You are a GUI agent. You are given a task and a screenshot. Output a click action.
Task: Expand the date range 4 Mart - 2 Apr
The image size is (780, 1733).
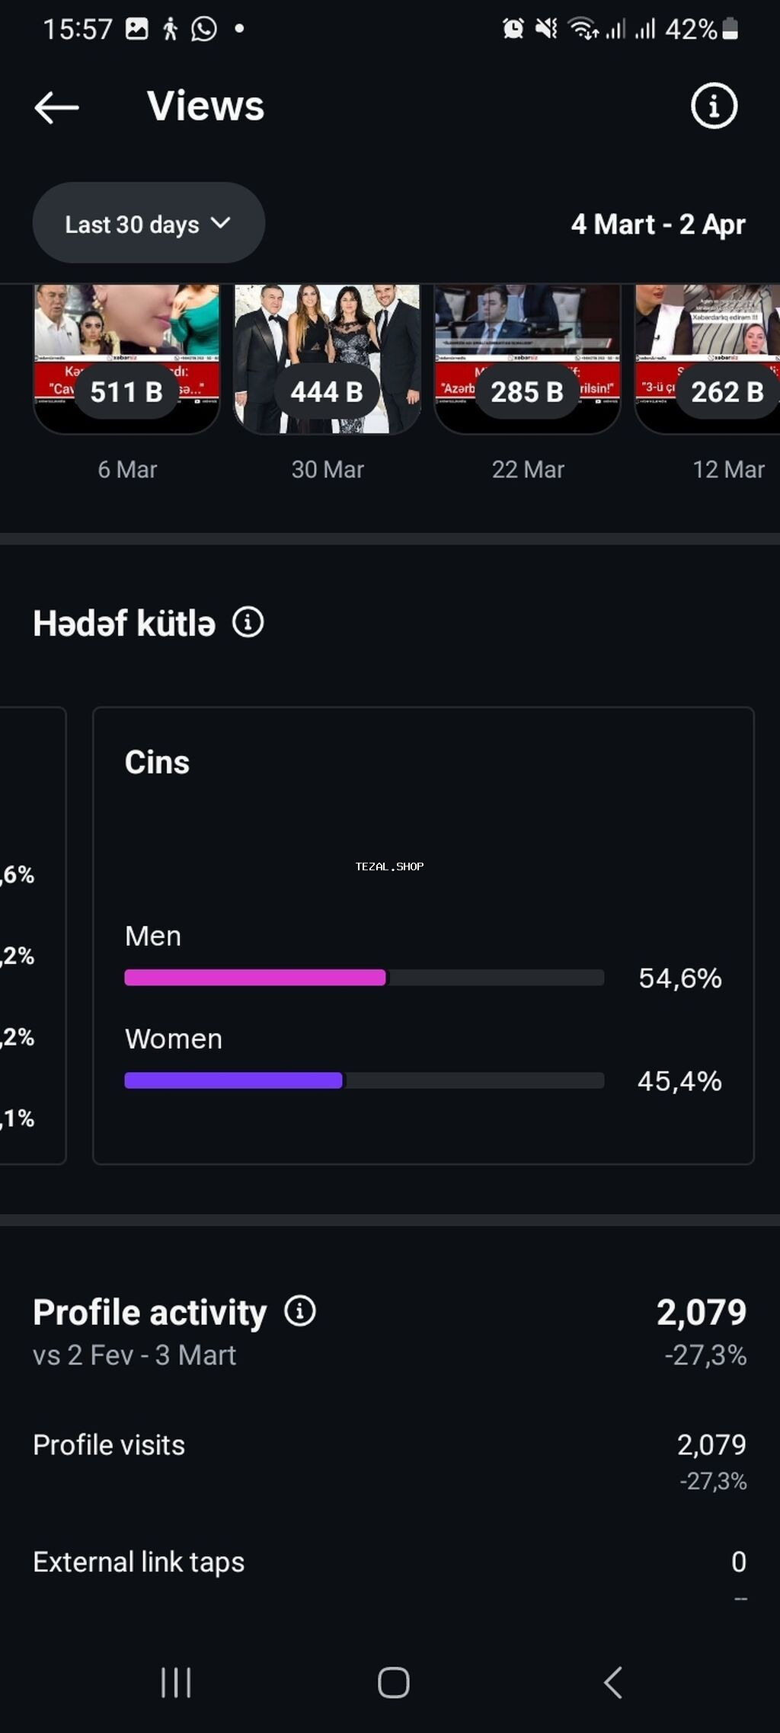[x=658, y=224]
